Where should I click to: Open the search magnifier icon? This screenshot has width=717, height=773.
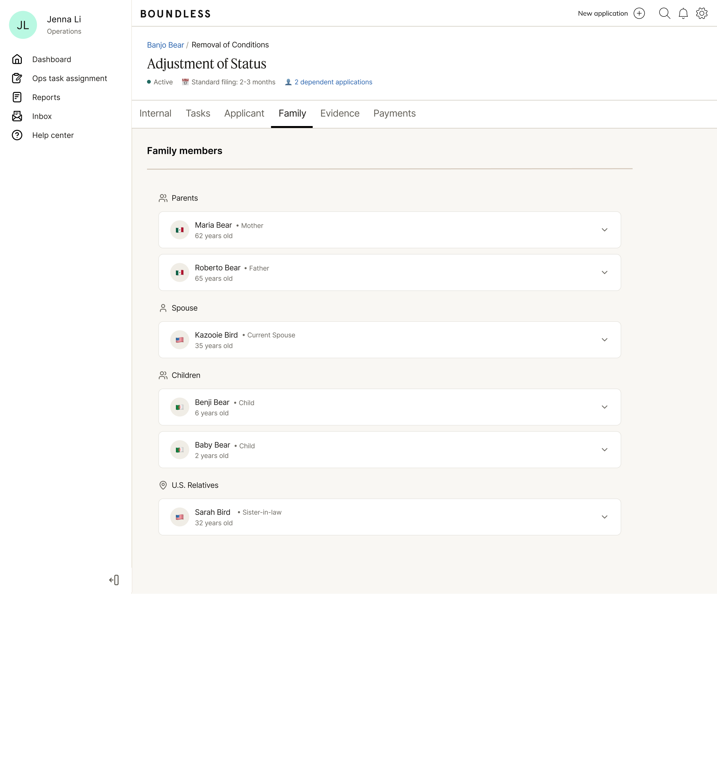pyautogui.click(x=664, y=14)
